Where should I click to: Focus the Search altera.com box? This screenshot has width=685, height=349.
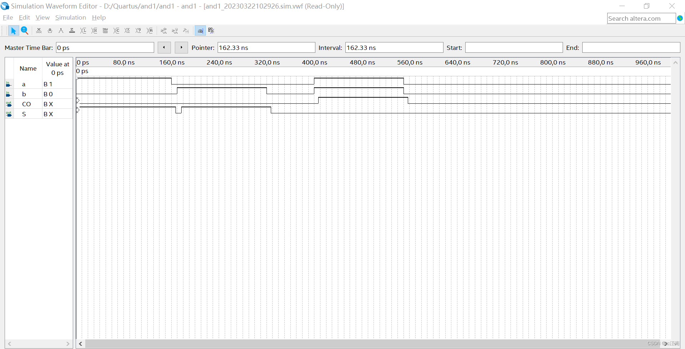click(x=641, y=18)
